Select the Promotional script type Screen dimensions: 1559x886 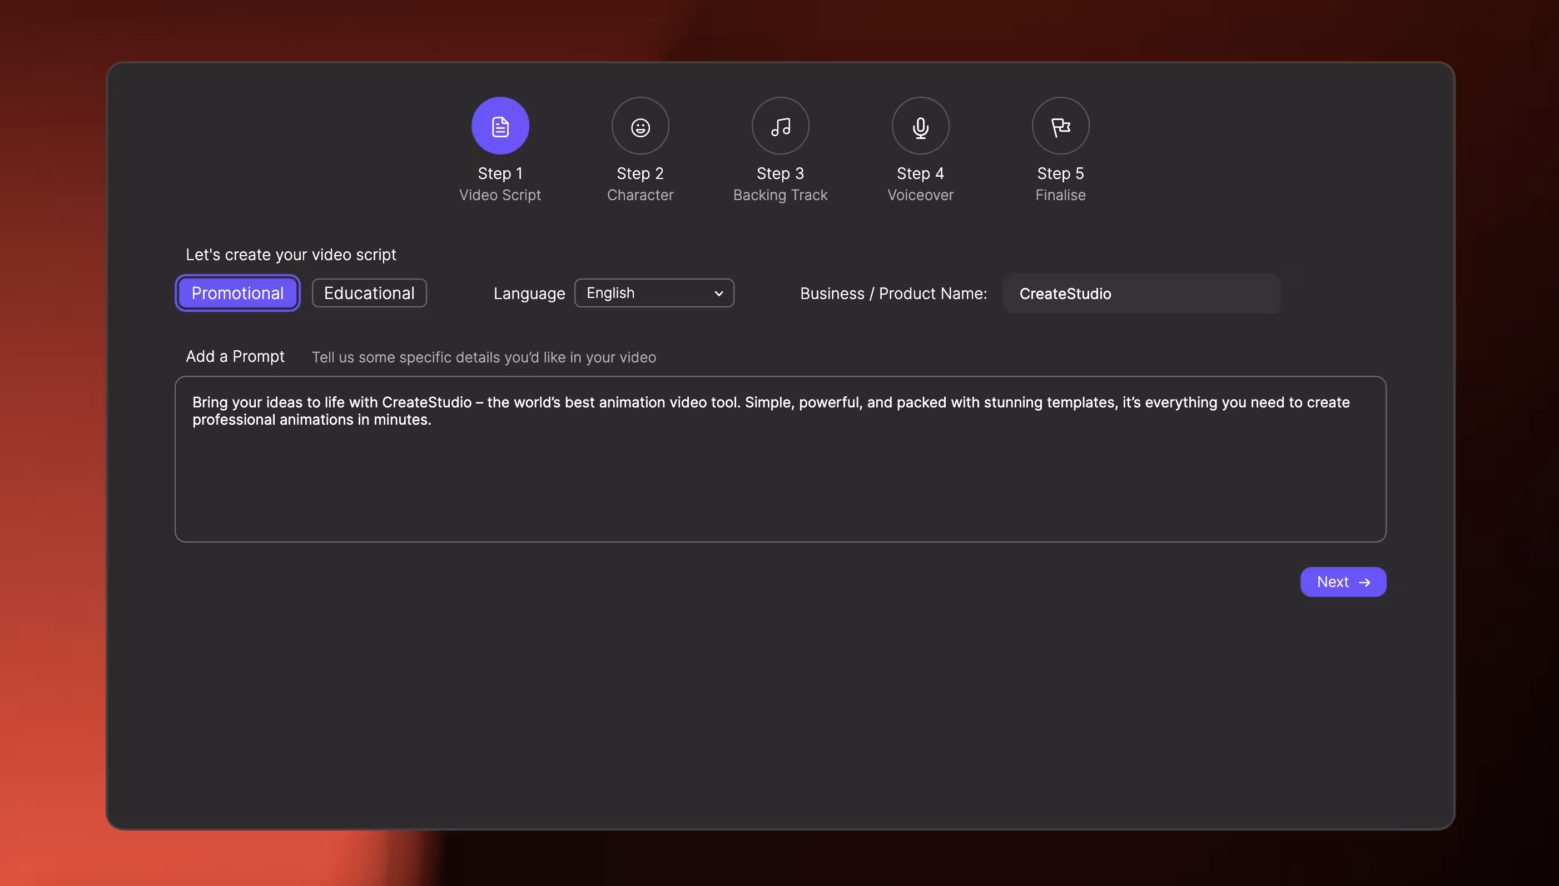pos(237,293)
